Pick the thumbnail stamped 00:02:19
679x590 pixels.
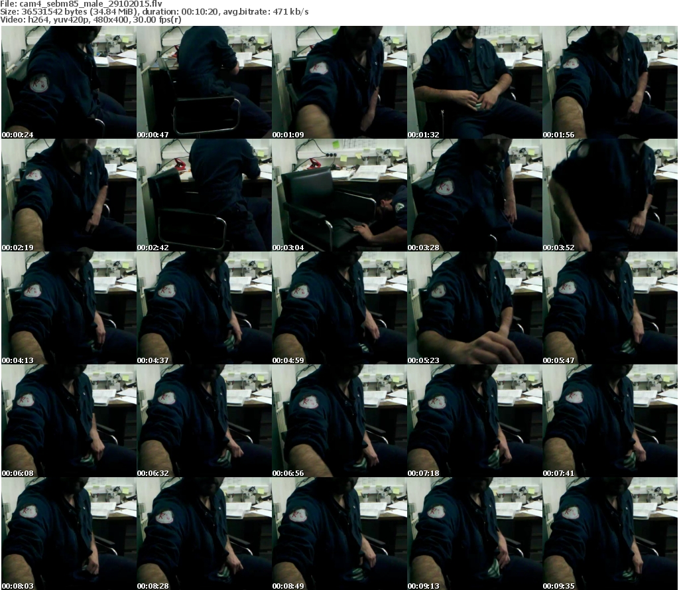point(69,195)
